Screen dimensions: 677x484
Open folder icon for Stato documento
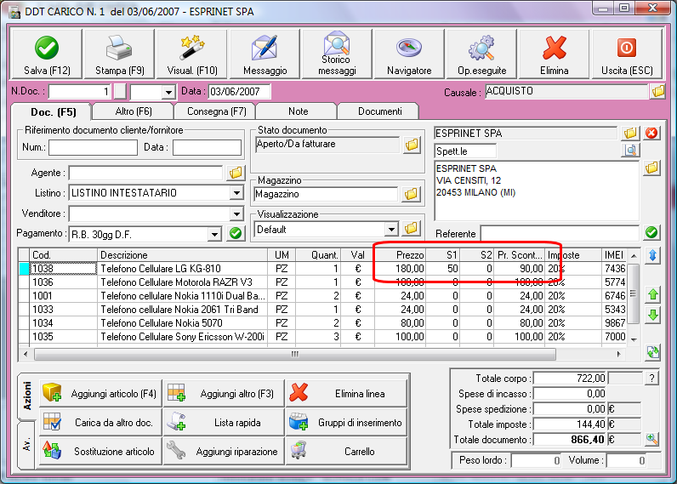(x=412, y=145)
